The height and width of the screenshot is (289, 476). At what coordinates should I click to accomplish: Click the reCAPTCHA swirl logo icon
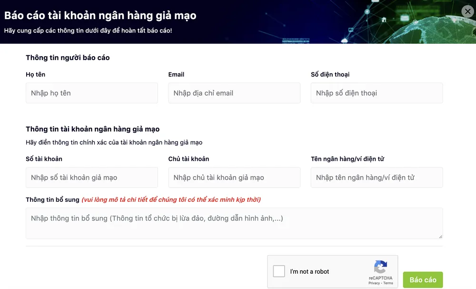(379, 268)
